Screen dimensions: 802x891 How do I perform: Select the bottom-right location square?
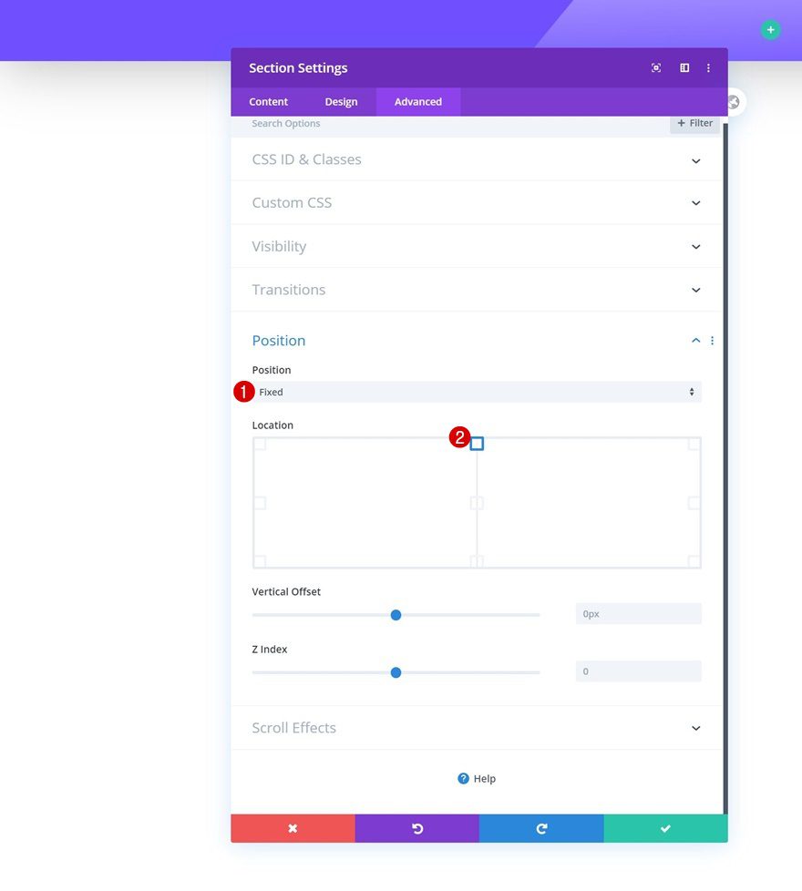coord(694,561)
